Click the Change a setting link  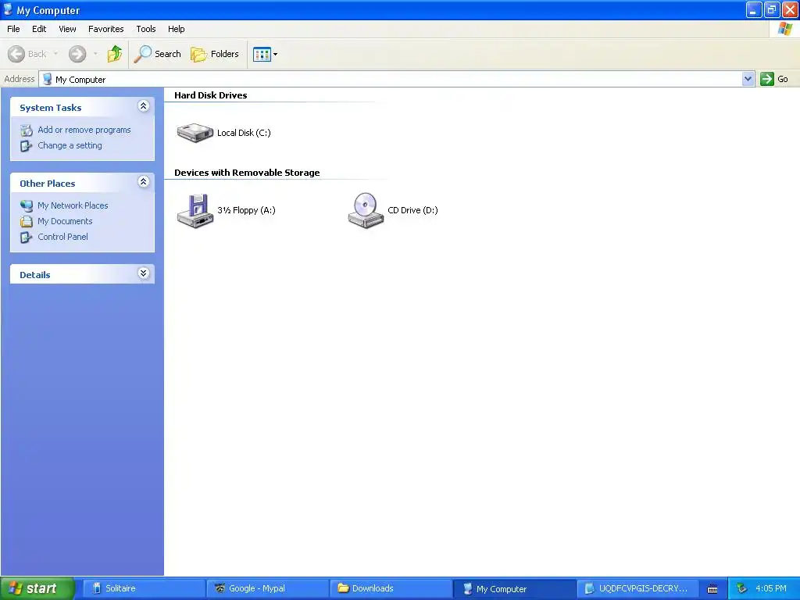(70, 145)
